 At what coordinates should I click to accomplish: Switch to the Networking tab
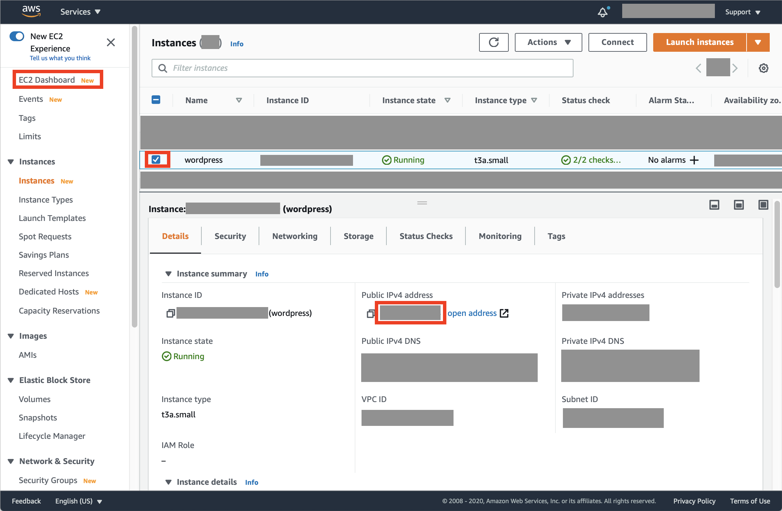[x=295, y=236]
